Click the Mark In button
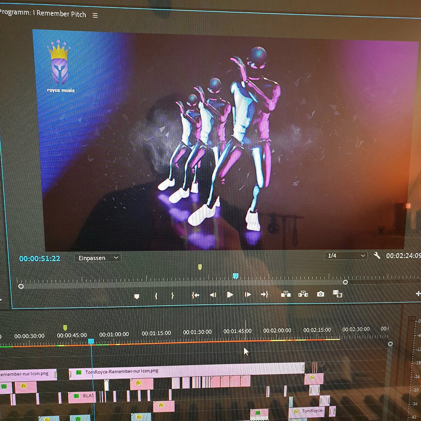Image resolution: width=421 pixels, height=421 pixels. click(156, 296)
